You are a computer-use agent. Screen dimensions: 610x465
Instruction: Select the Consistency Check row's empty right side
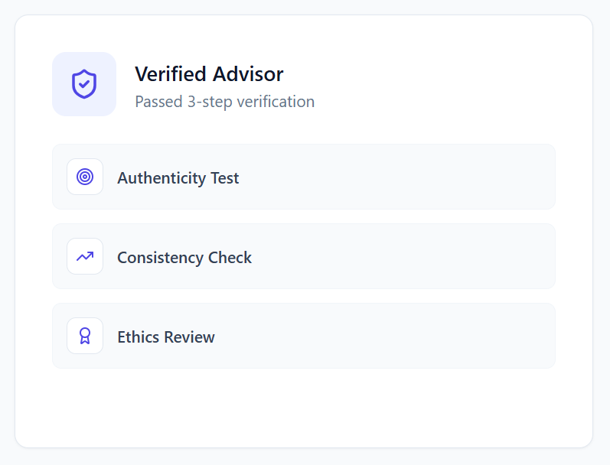[429, 256]
